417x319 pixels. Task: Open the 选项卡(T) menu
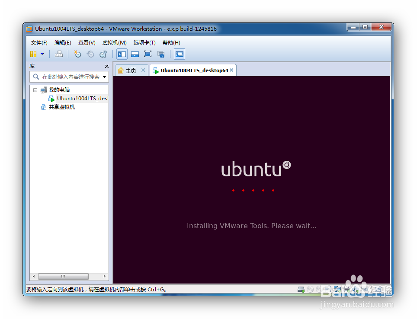point(144,42)
